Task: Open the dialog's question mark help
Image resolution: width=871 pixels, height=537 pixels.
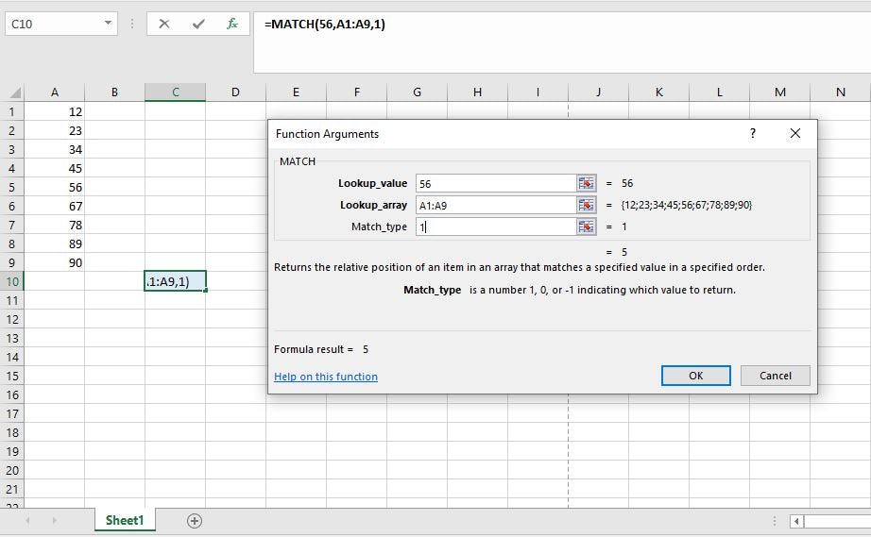Action: click(753, 133)
